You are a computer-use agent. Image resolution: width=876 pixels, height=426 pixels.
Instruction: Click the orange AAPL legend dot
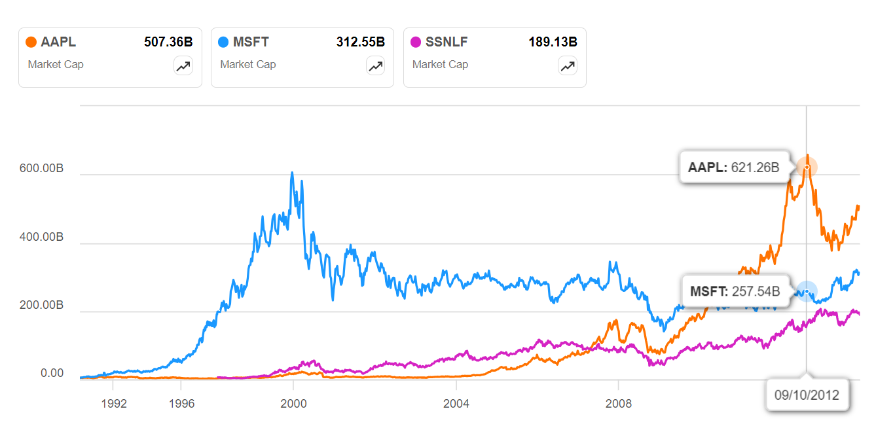click(x=31, y=43)
